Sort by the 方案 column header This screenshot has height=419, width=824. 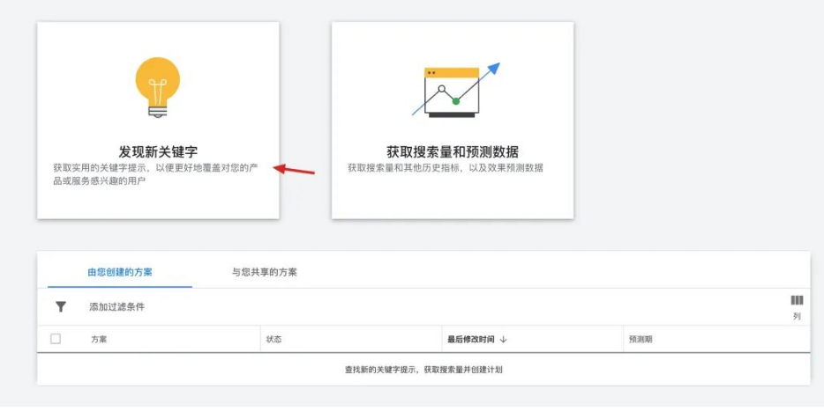point(99,339)
